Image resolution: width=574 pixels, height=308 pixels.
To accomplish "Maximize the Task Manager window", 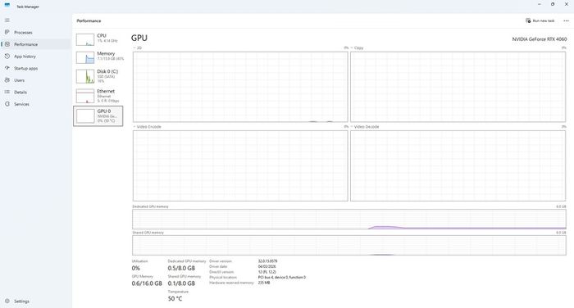I will (553, 4).
